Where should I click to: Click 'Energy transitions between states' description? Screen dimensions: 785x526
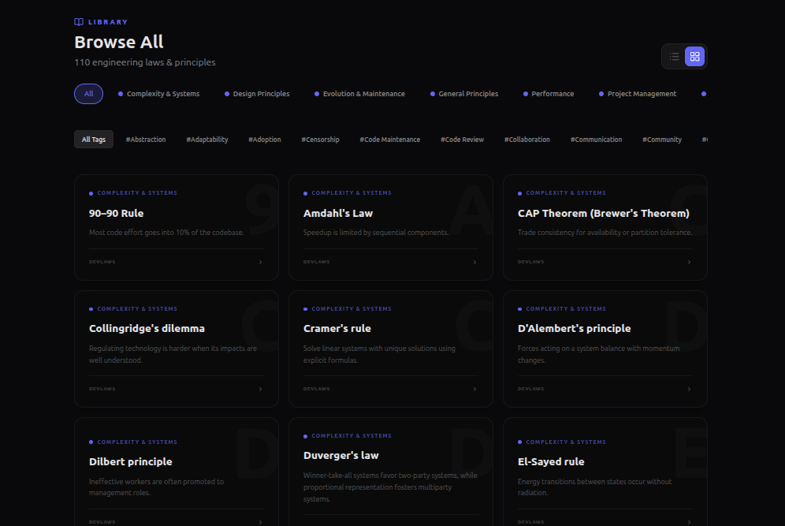point(594,487)
